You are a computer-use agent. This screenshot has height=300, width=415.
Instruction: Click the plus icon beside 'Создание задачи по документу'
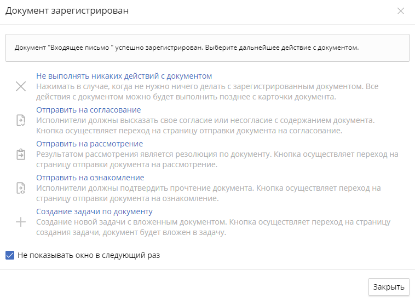tap(21, 222)
